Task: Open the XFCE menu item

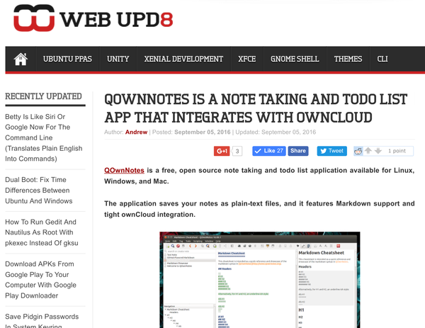Action: point(247,59)
